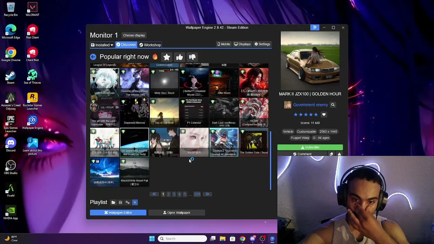Open OBS Studio desktop icon

pos(11,168)
